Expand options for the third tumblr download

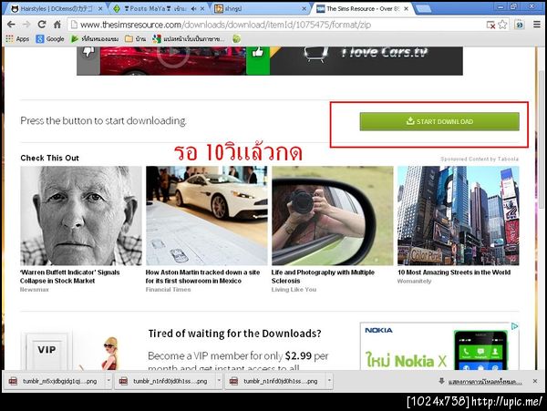(x=329, y=381)
